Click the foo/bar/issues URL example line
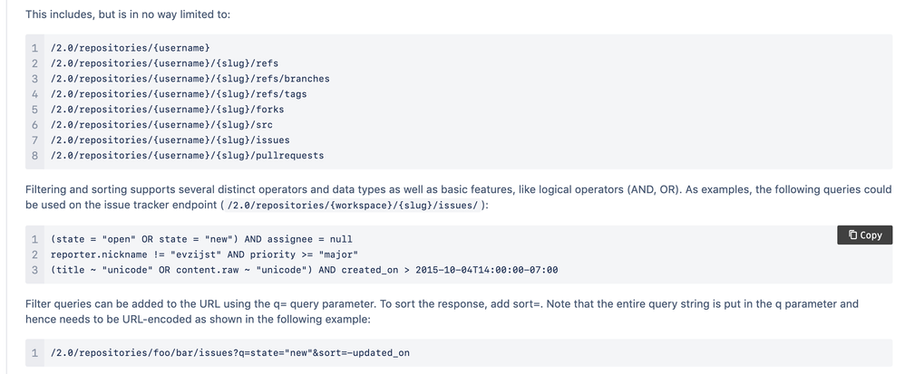The height and width of the screenshot is (374, 905). [229, 352]
